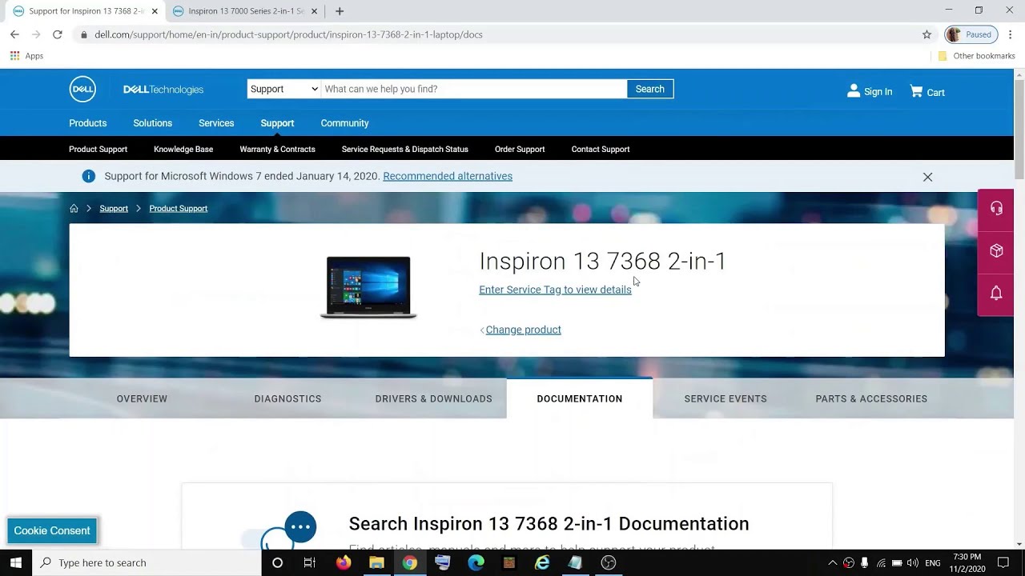Image resolution: width=1025 pixels, height=576 pixels.
Task: Open the Paused profile avatar menu
Action: coord(971,34)
